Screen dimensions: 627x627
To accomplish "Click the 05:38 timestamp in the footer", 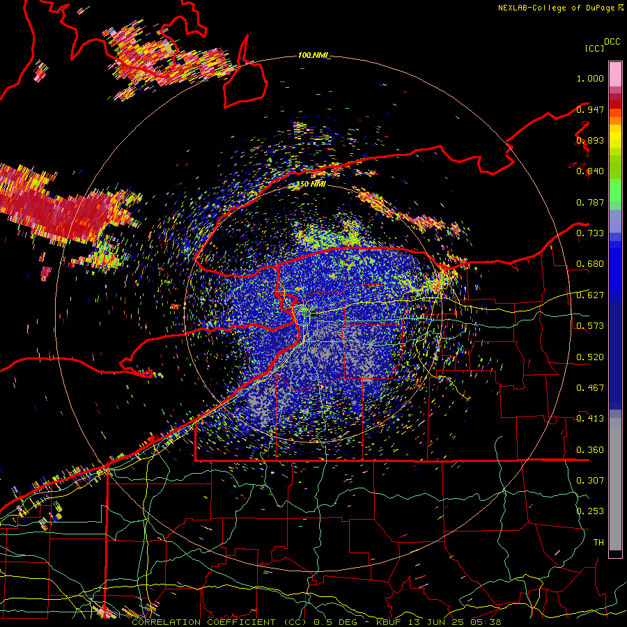I will click(x=485, y=622).
